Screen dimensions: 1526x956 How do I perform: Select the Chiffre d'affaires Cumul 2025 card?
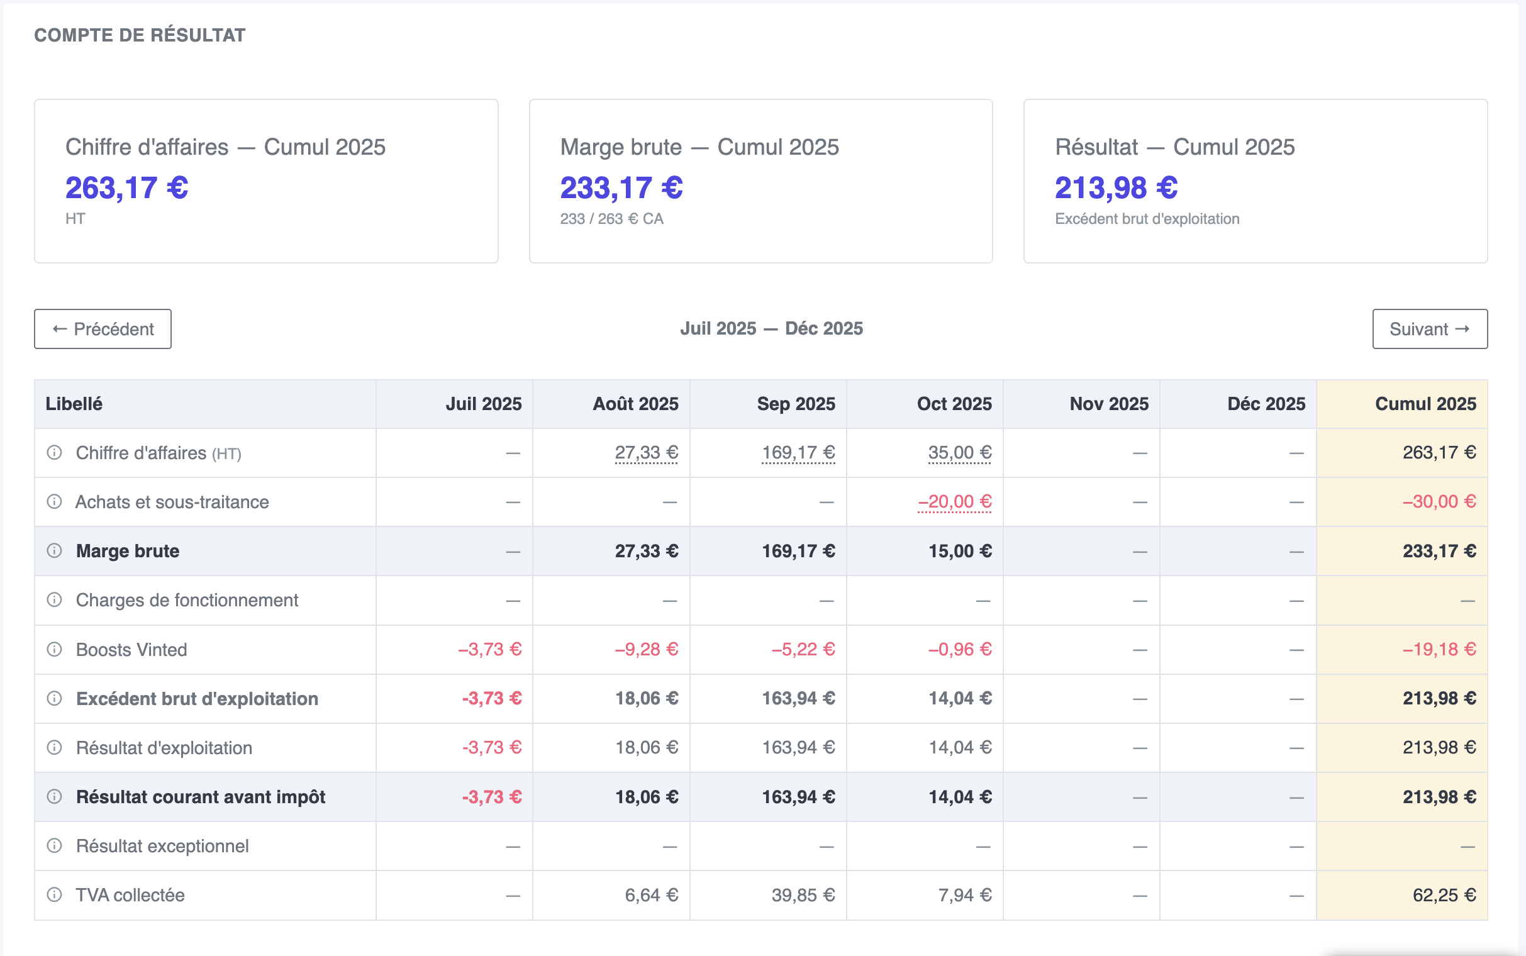266,181
